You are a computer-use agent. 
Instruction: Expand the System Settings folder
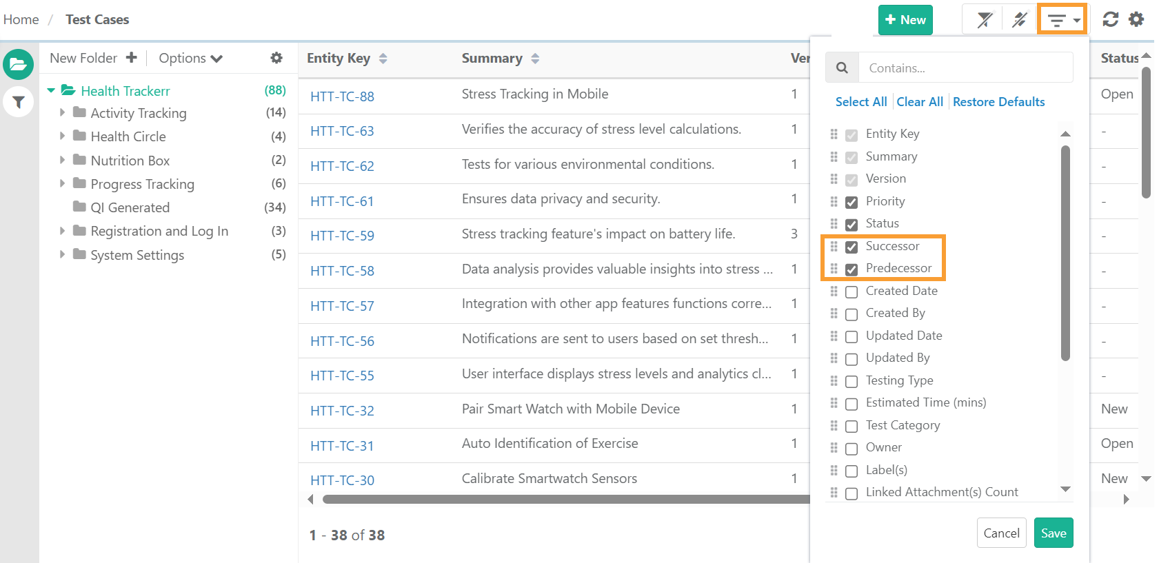[62, 254]
